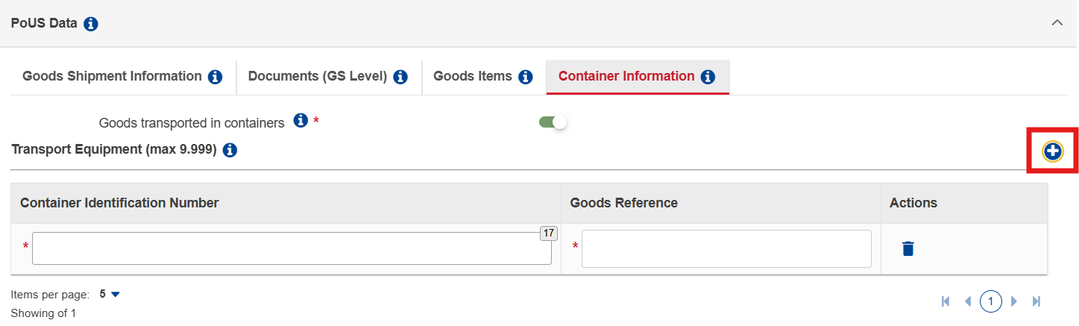Click info icon on Documents (GS Level) tab
1079x326 pixels.
(400, 77)
